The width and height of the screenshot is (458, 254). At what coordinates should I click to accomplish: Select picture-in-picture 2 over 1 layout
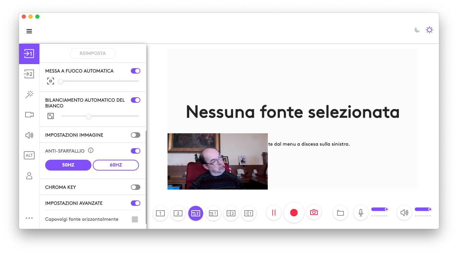coord(213,213)
